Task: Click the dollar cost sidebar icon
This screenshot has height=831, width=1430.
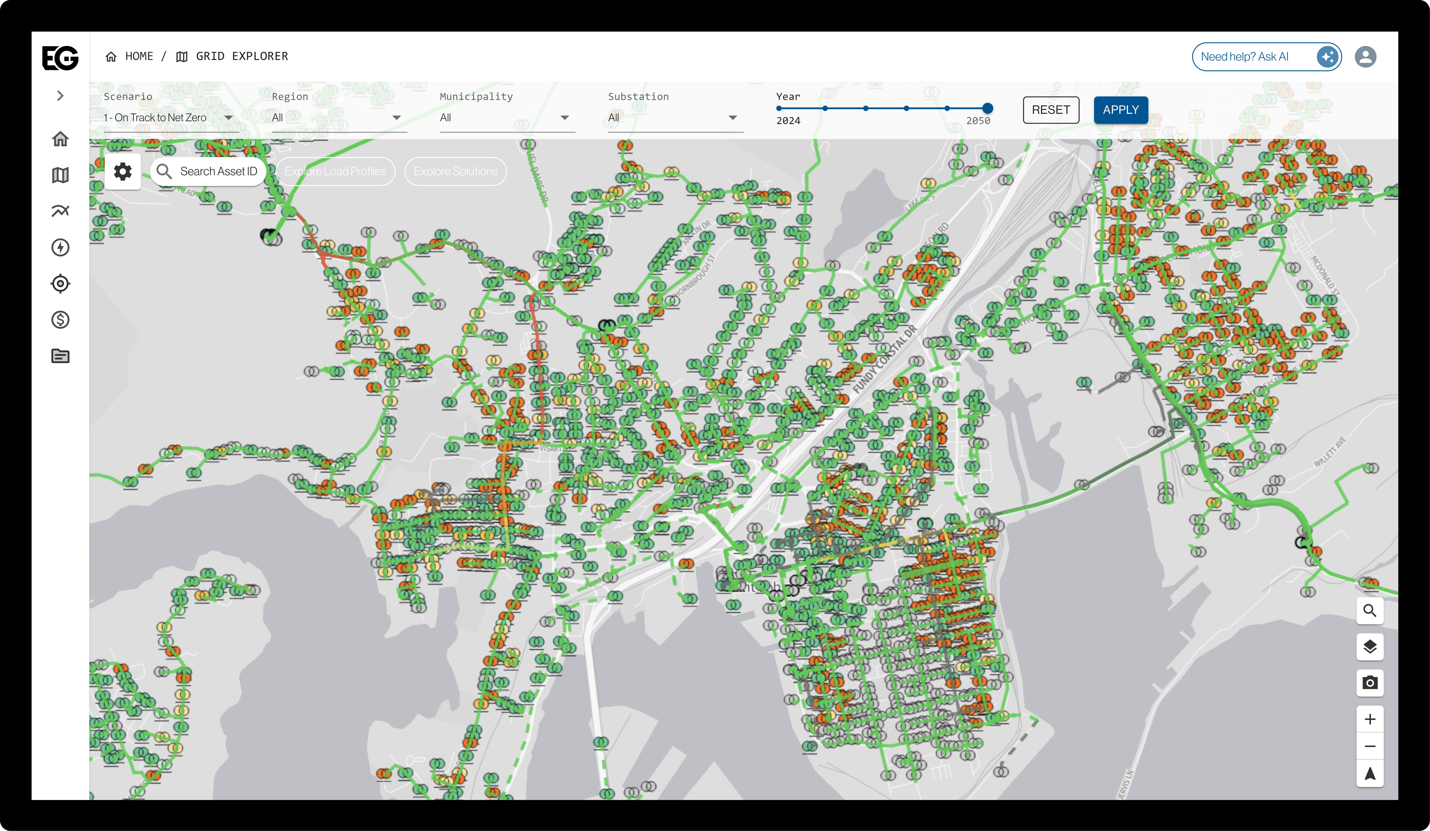Action: click(60, 320)
